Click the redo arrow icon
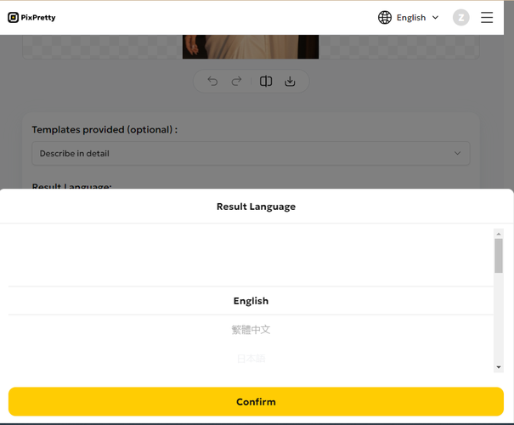The height and width of the screenshot is (425, 514). coord(237,82)
